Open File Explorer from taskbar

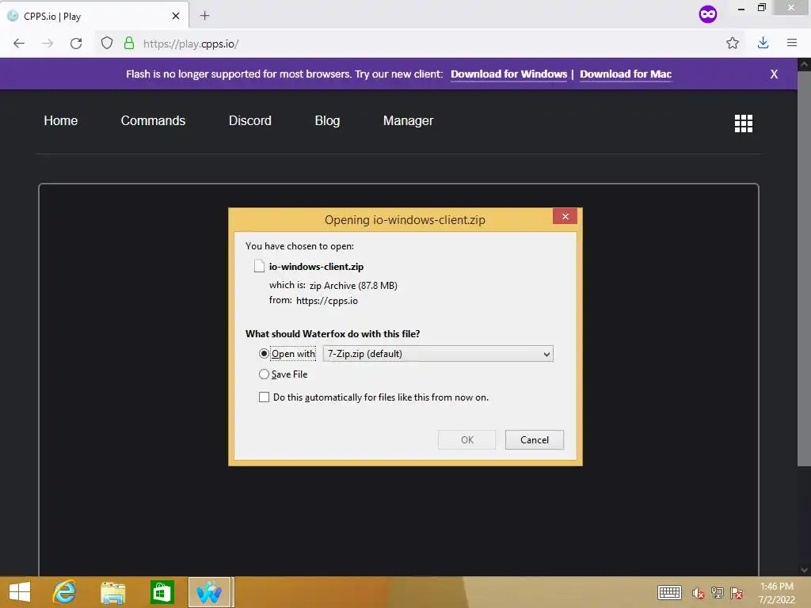(x=112, y=592)
